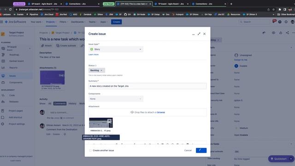Open the Apps menu

tap(104, 22)
